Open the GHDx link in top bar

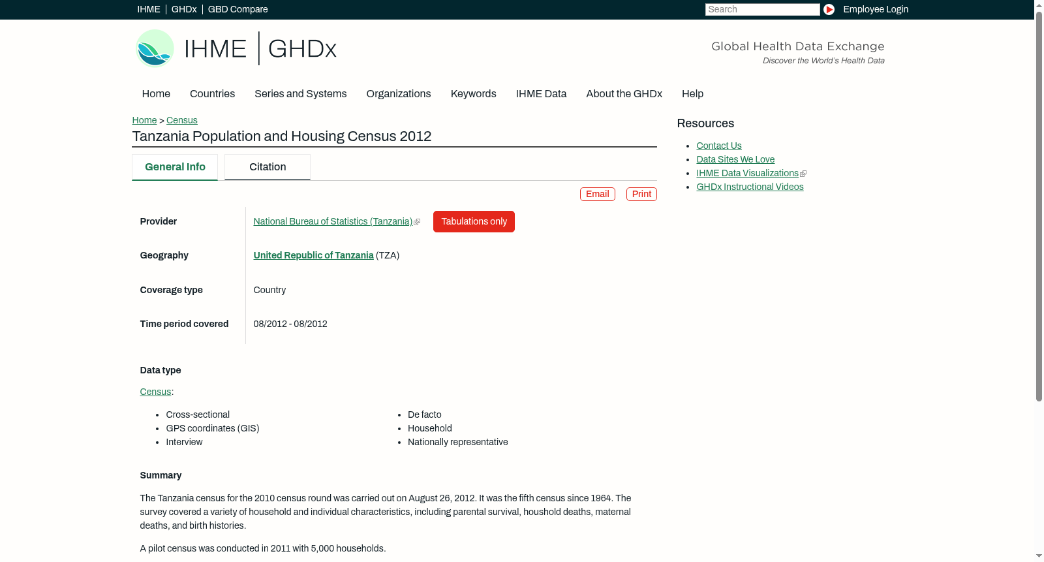tap(184, 9)
